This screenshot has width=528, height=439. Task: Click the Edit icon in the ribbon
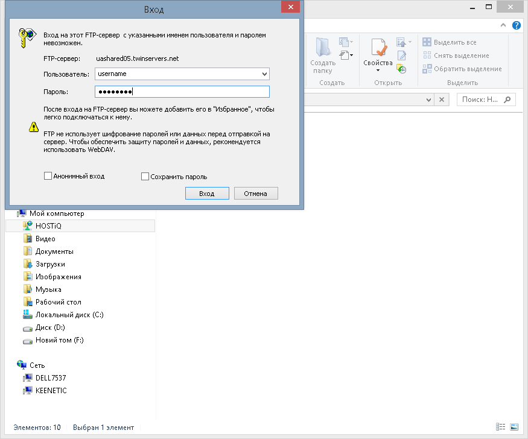[402, 55]
